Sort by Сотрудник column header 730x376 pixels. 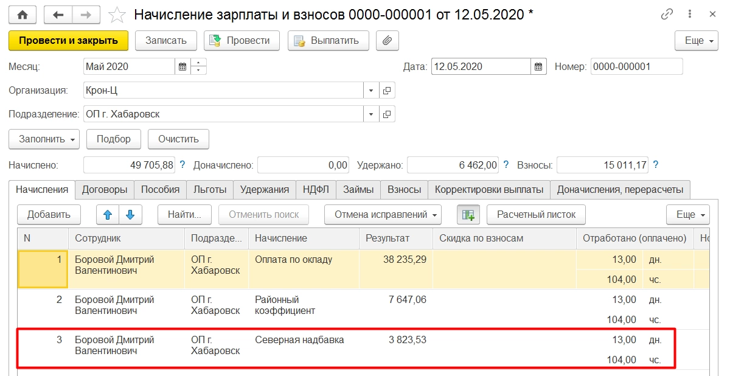[126, 238]
